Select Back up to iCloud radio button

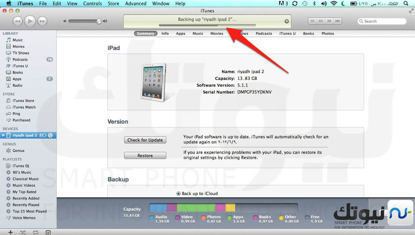(x=178, y=194)
